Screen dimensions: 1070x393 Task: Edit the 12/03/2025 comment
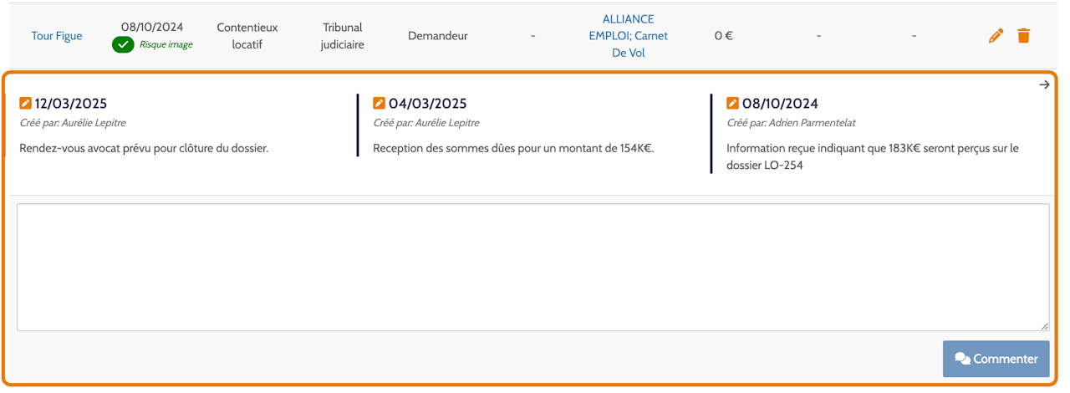(26, 104)
